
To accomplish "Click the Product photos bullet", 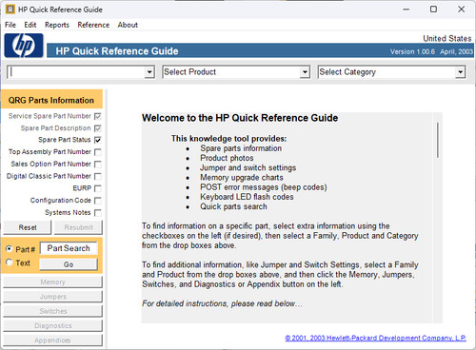I will 227,158.
